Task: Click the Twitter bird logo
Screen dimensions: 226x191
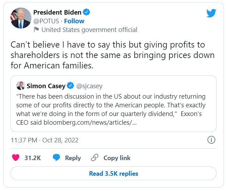Action: point(211,13)
